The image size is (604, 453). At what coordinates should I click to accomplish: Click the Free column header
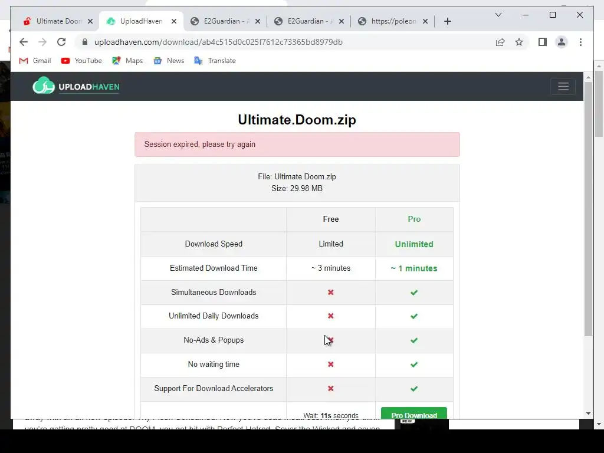pyautogui.click(x=331, y=219)
